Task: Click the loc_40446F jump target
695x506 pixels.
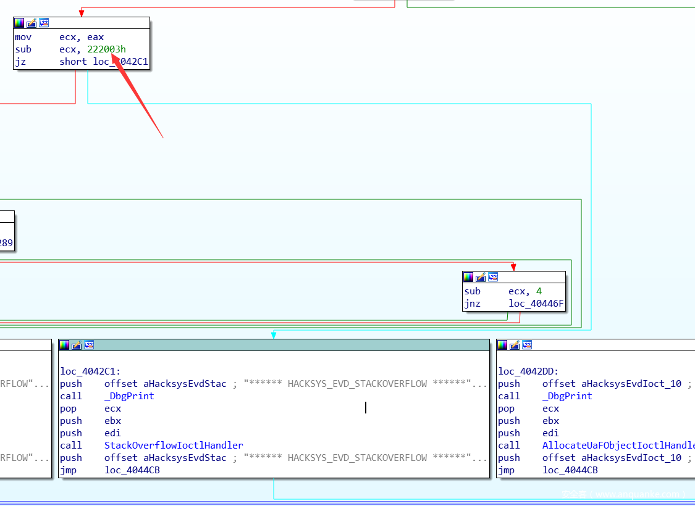Action: tap(536, 304)
